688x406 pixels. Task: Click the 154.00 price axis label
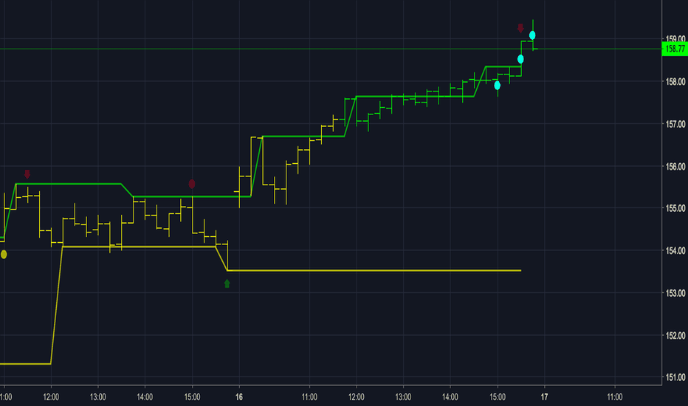675,251
